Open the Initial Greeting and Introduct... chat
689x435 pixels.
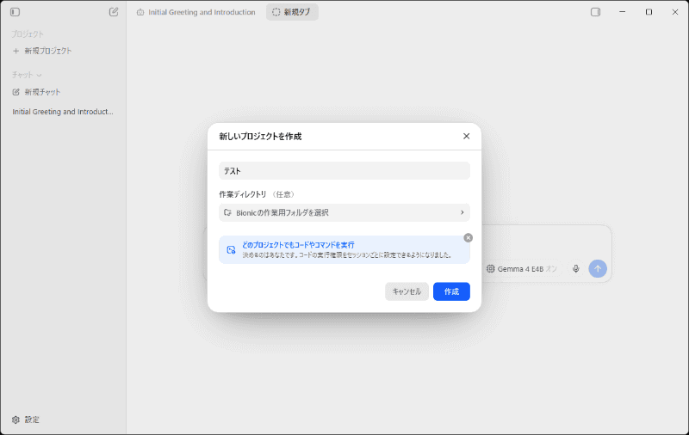coord(63,112)
